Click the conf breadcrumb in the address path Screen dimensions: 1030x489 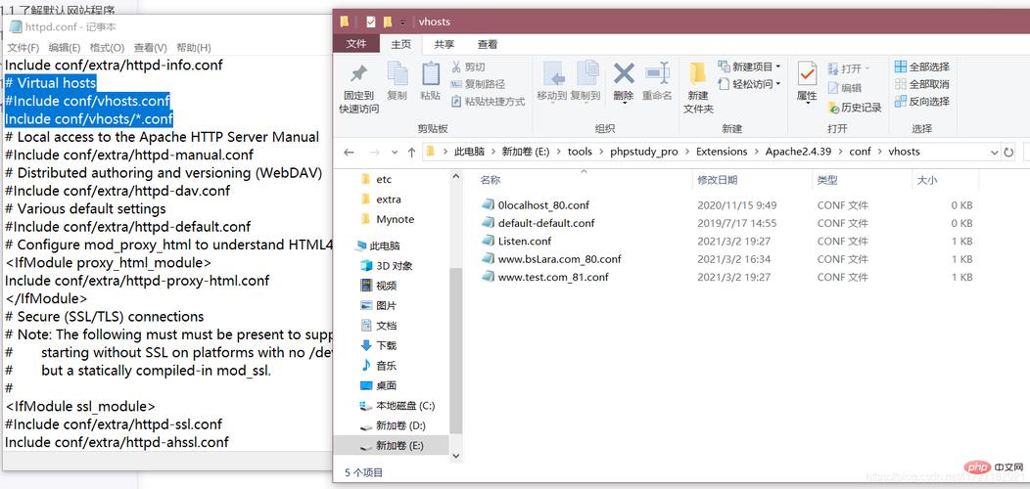[x=860, y=152]
